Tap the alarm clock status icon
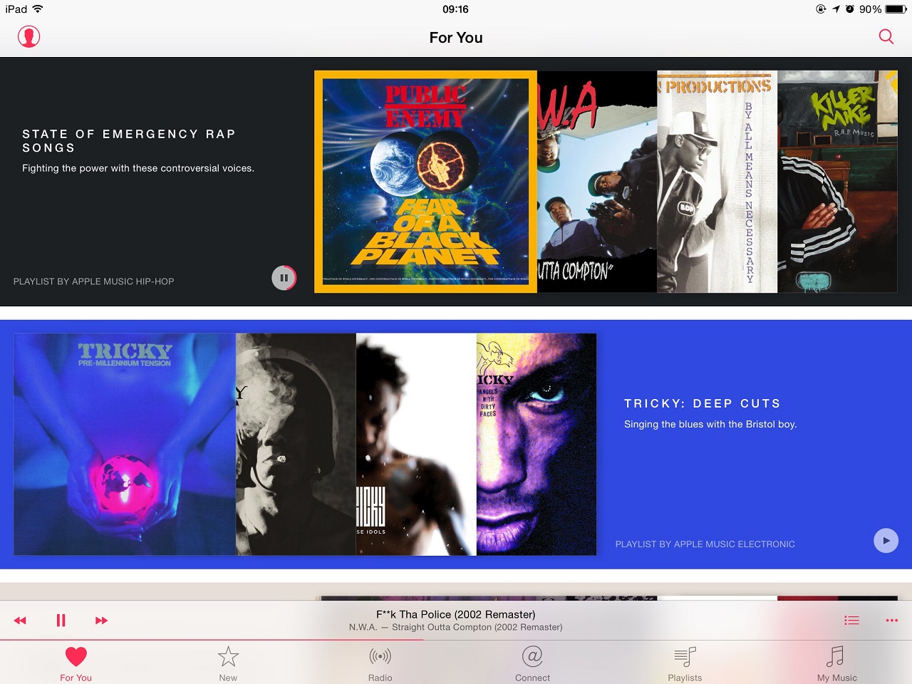This screenshot has width=912, height=684. click(x=850, y=9)
